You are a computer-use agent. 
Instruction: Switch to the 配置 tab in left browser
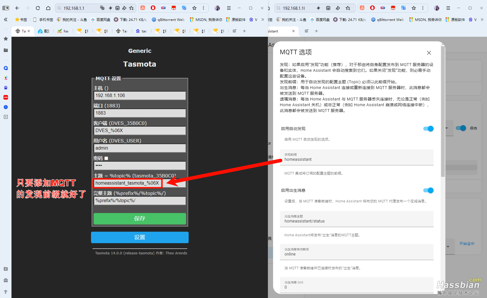click(x=44, y=31)
